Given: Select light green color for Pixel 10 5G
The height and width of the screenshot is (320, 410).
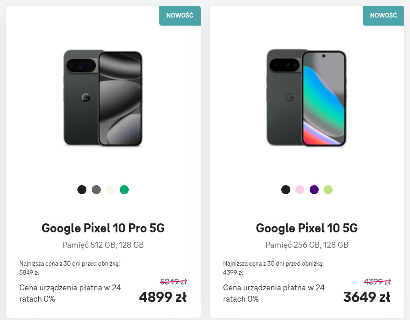Looking at the screenshot, I should click(328, 190).
